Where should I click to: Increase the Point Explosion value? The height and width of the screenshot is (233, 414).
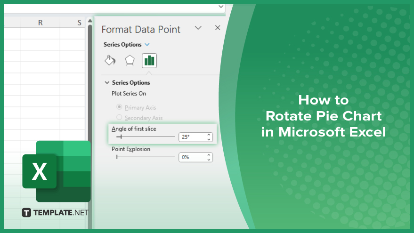(x=209, y=155)
